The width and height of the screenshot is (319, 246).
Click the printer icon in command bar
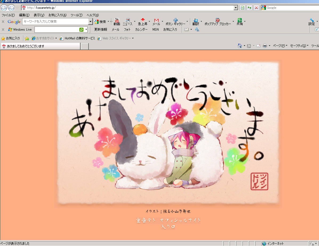click(265, 46)
